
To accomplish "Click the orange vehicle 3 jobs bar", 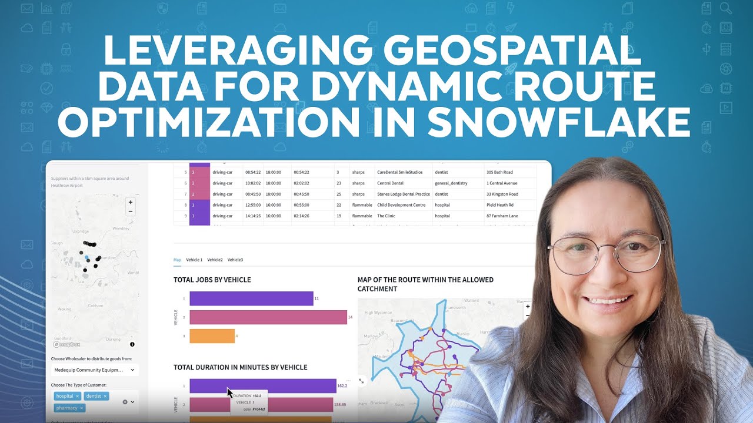I will click(212, 336).
